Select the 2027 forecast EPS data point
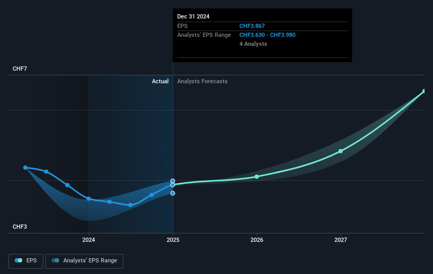The width and height of the screenshot is (433, 274). (341, 151)
